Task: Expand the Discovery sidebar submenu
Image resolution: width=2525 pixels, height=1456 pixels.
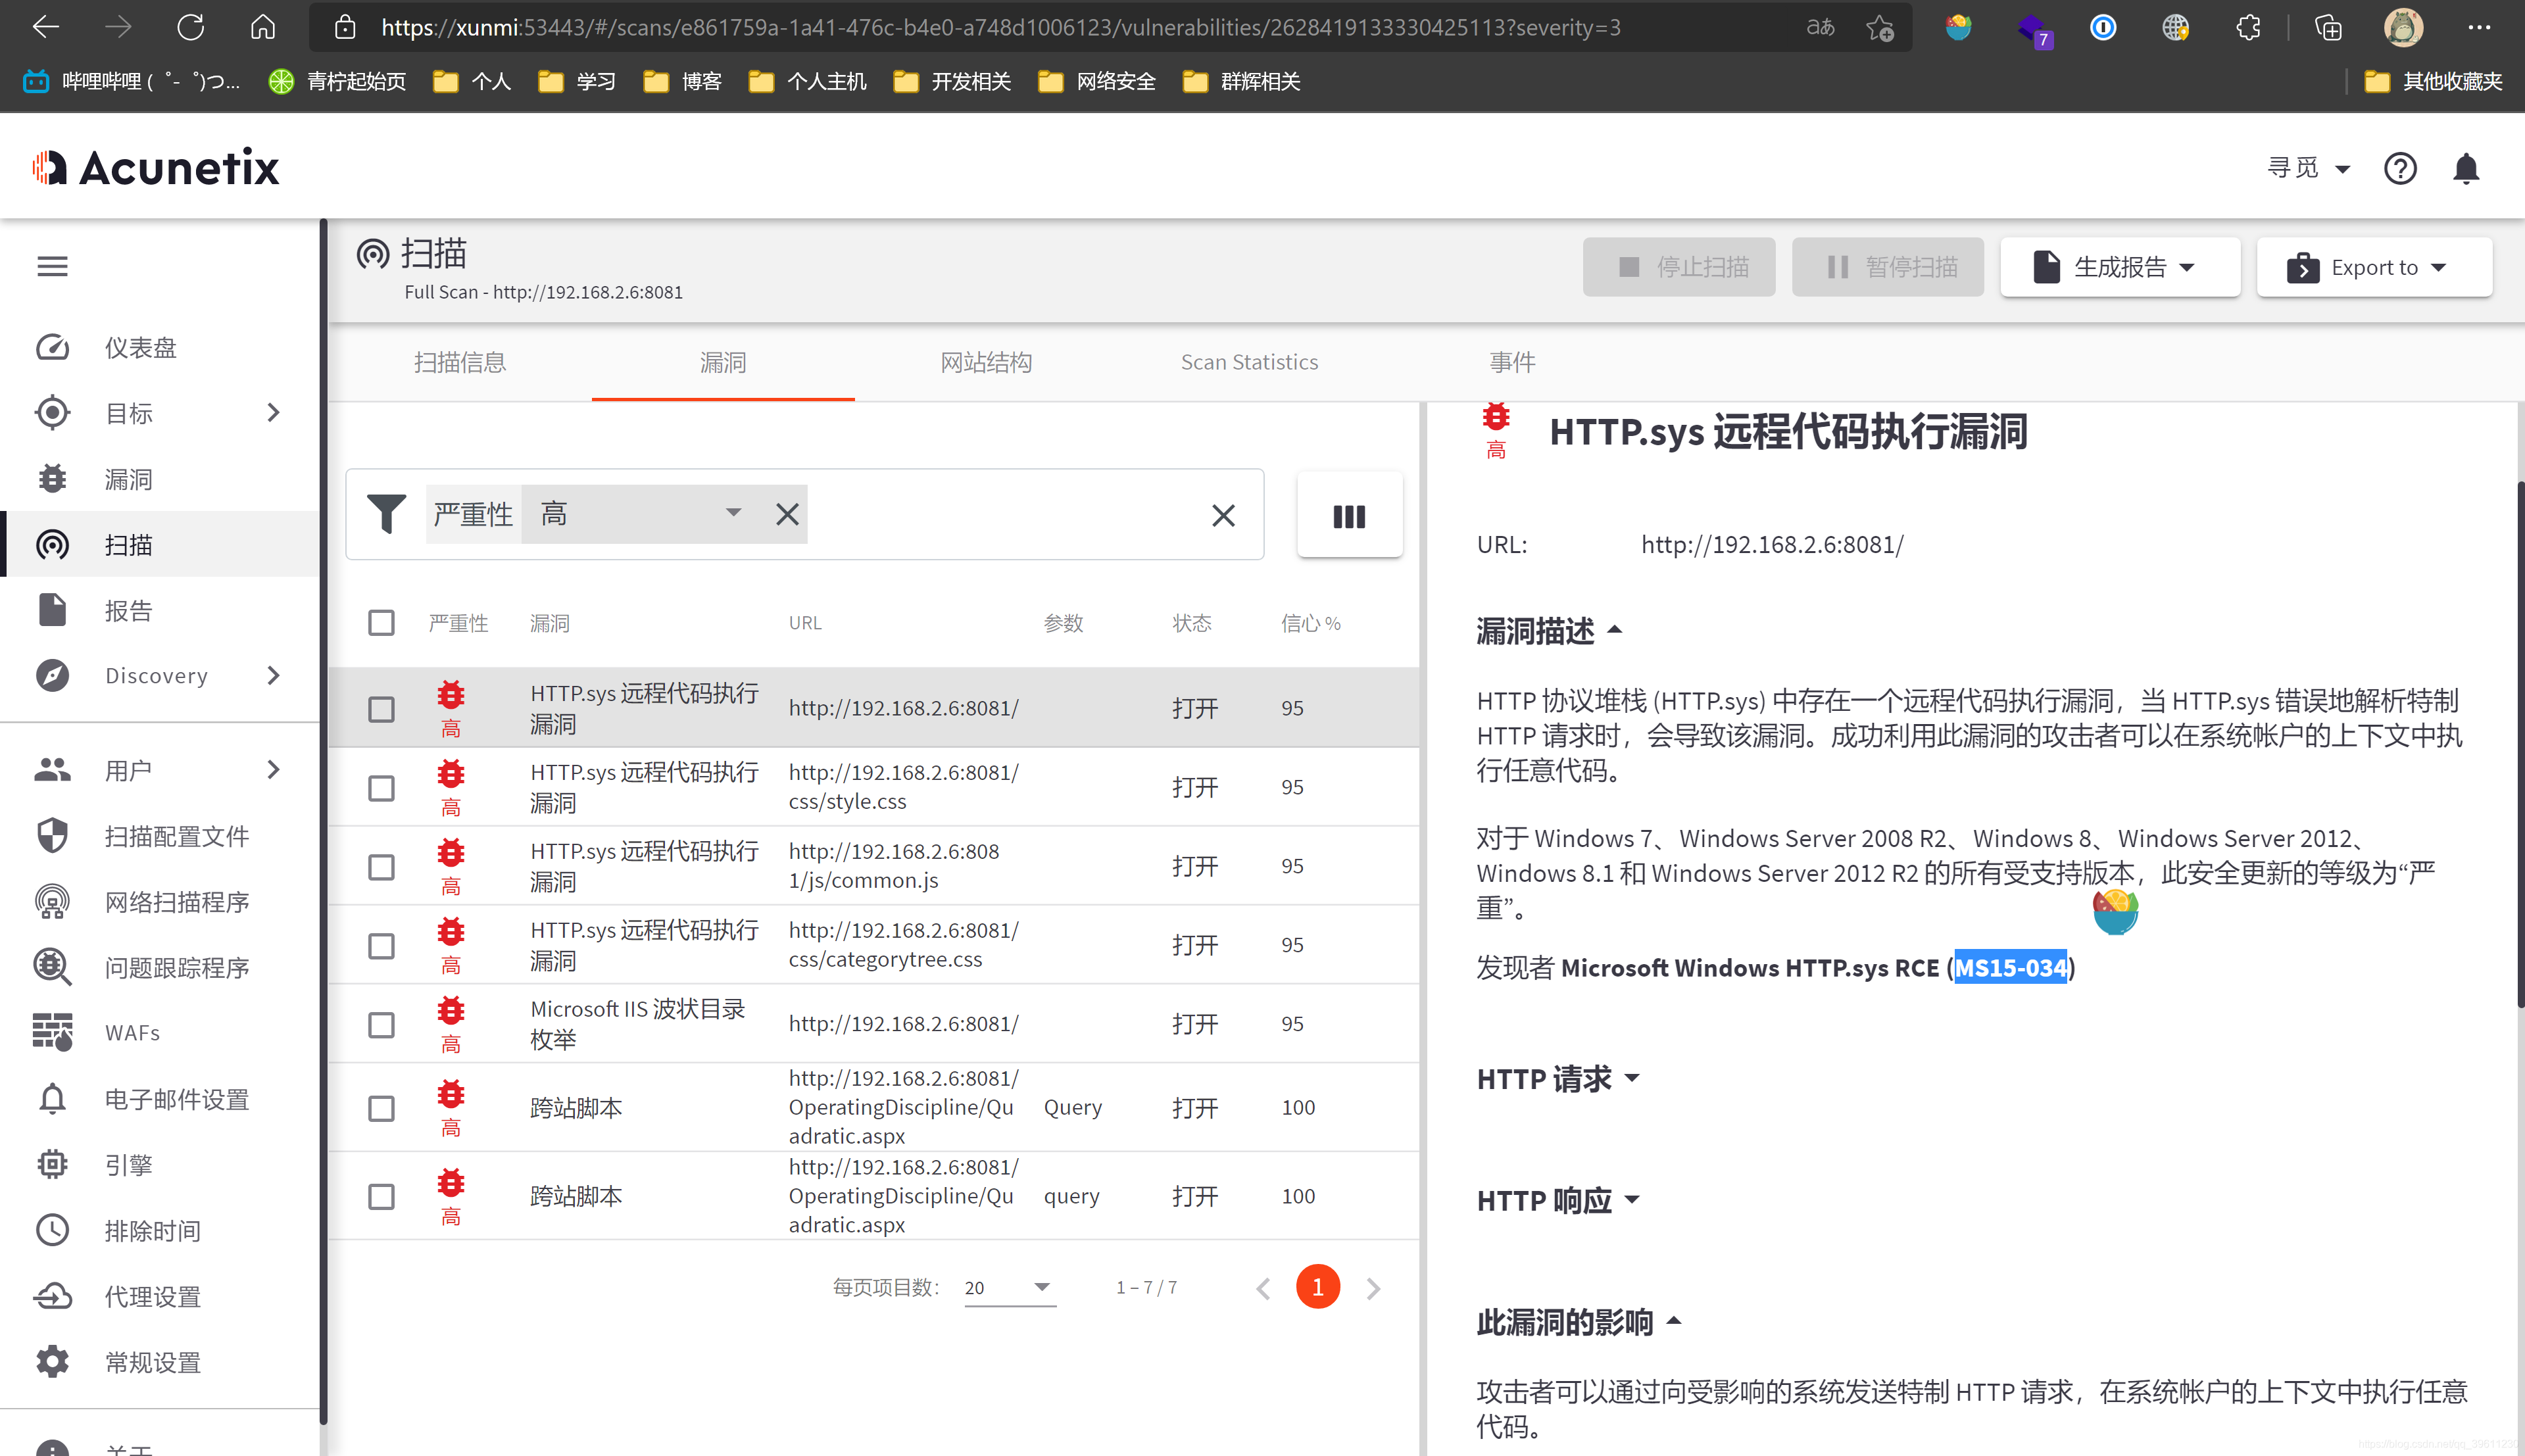Action: pos(273,676)
